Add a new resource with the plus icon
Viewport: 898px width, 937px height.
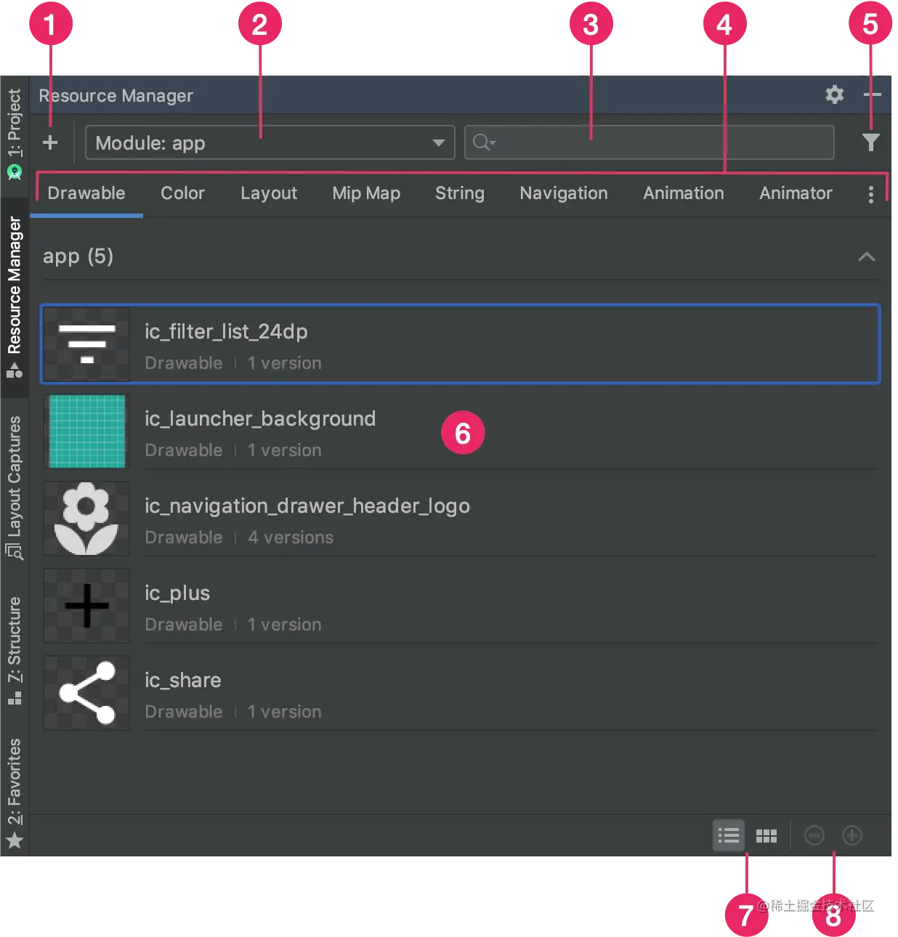point(51,142)
